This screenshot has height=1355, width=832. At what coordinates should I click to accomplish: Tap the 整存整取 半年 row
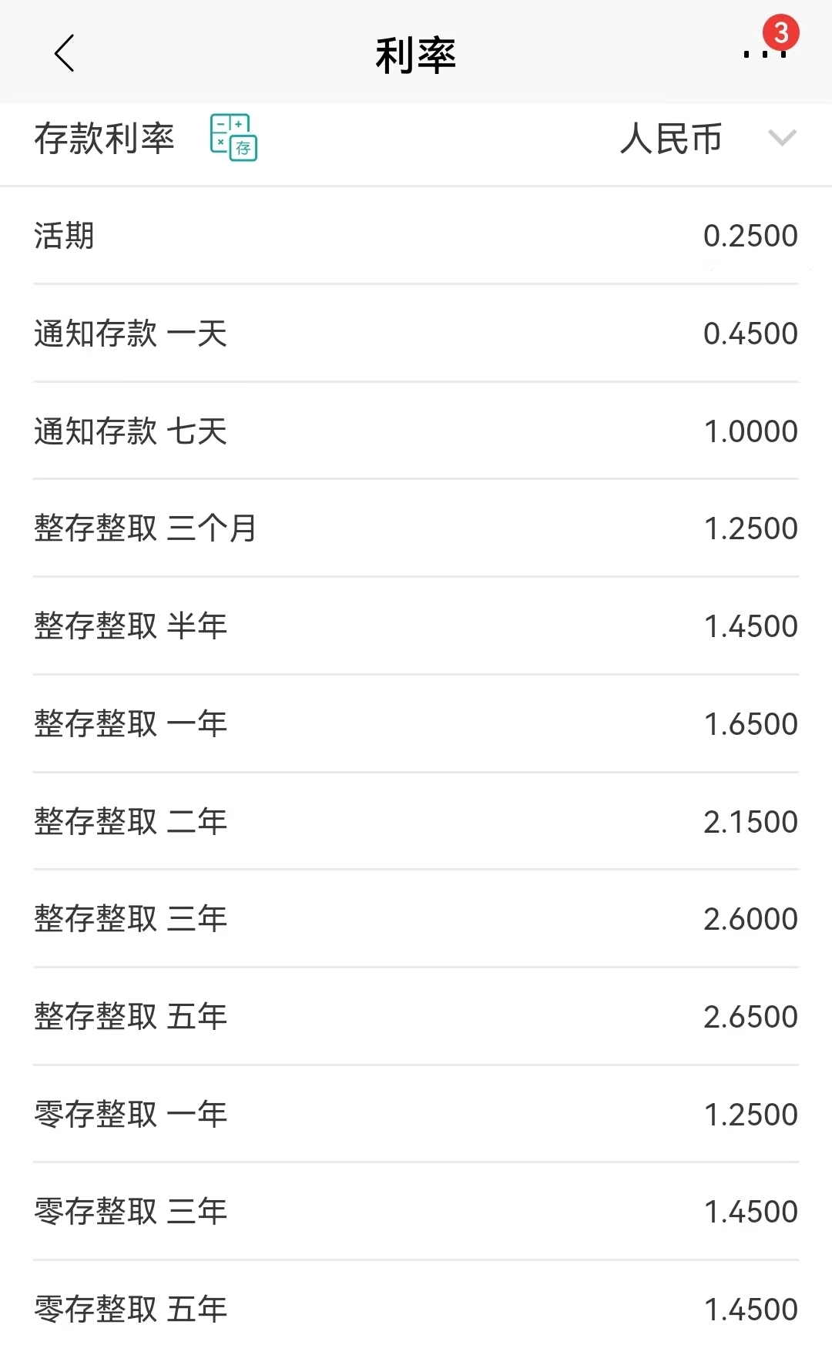tap(416, 626)
